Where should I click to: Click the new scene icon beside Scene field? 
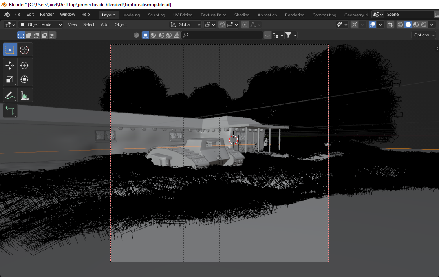436,14
